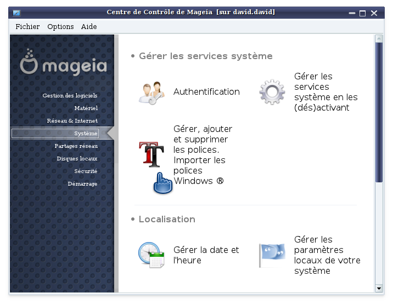Viewport: 393px width, 305px height.
Task: Open the Authentification users icon
Action: [151, 93]
